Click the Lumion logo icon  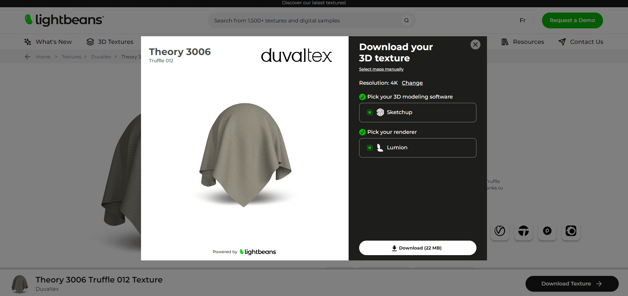(x=380, y=148)
